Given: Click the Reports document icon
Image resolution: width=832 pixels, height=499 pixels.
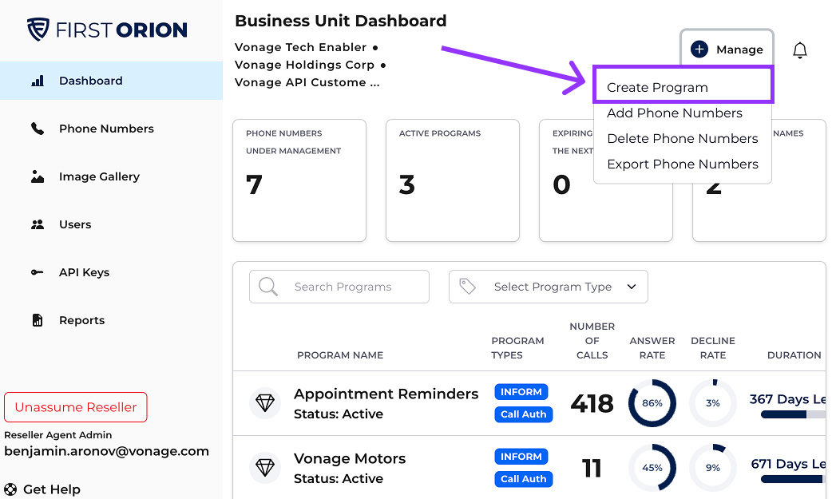Looking at the screenshot, I should click(38, 320).
